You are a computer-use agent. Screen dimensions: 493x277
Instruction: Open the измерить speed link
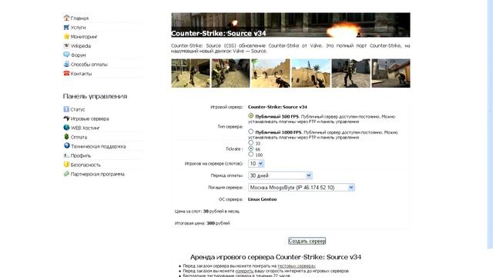click(x=244, y=271)
